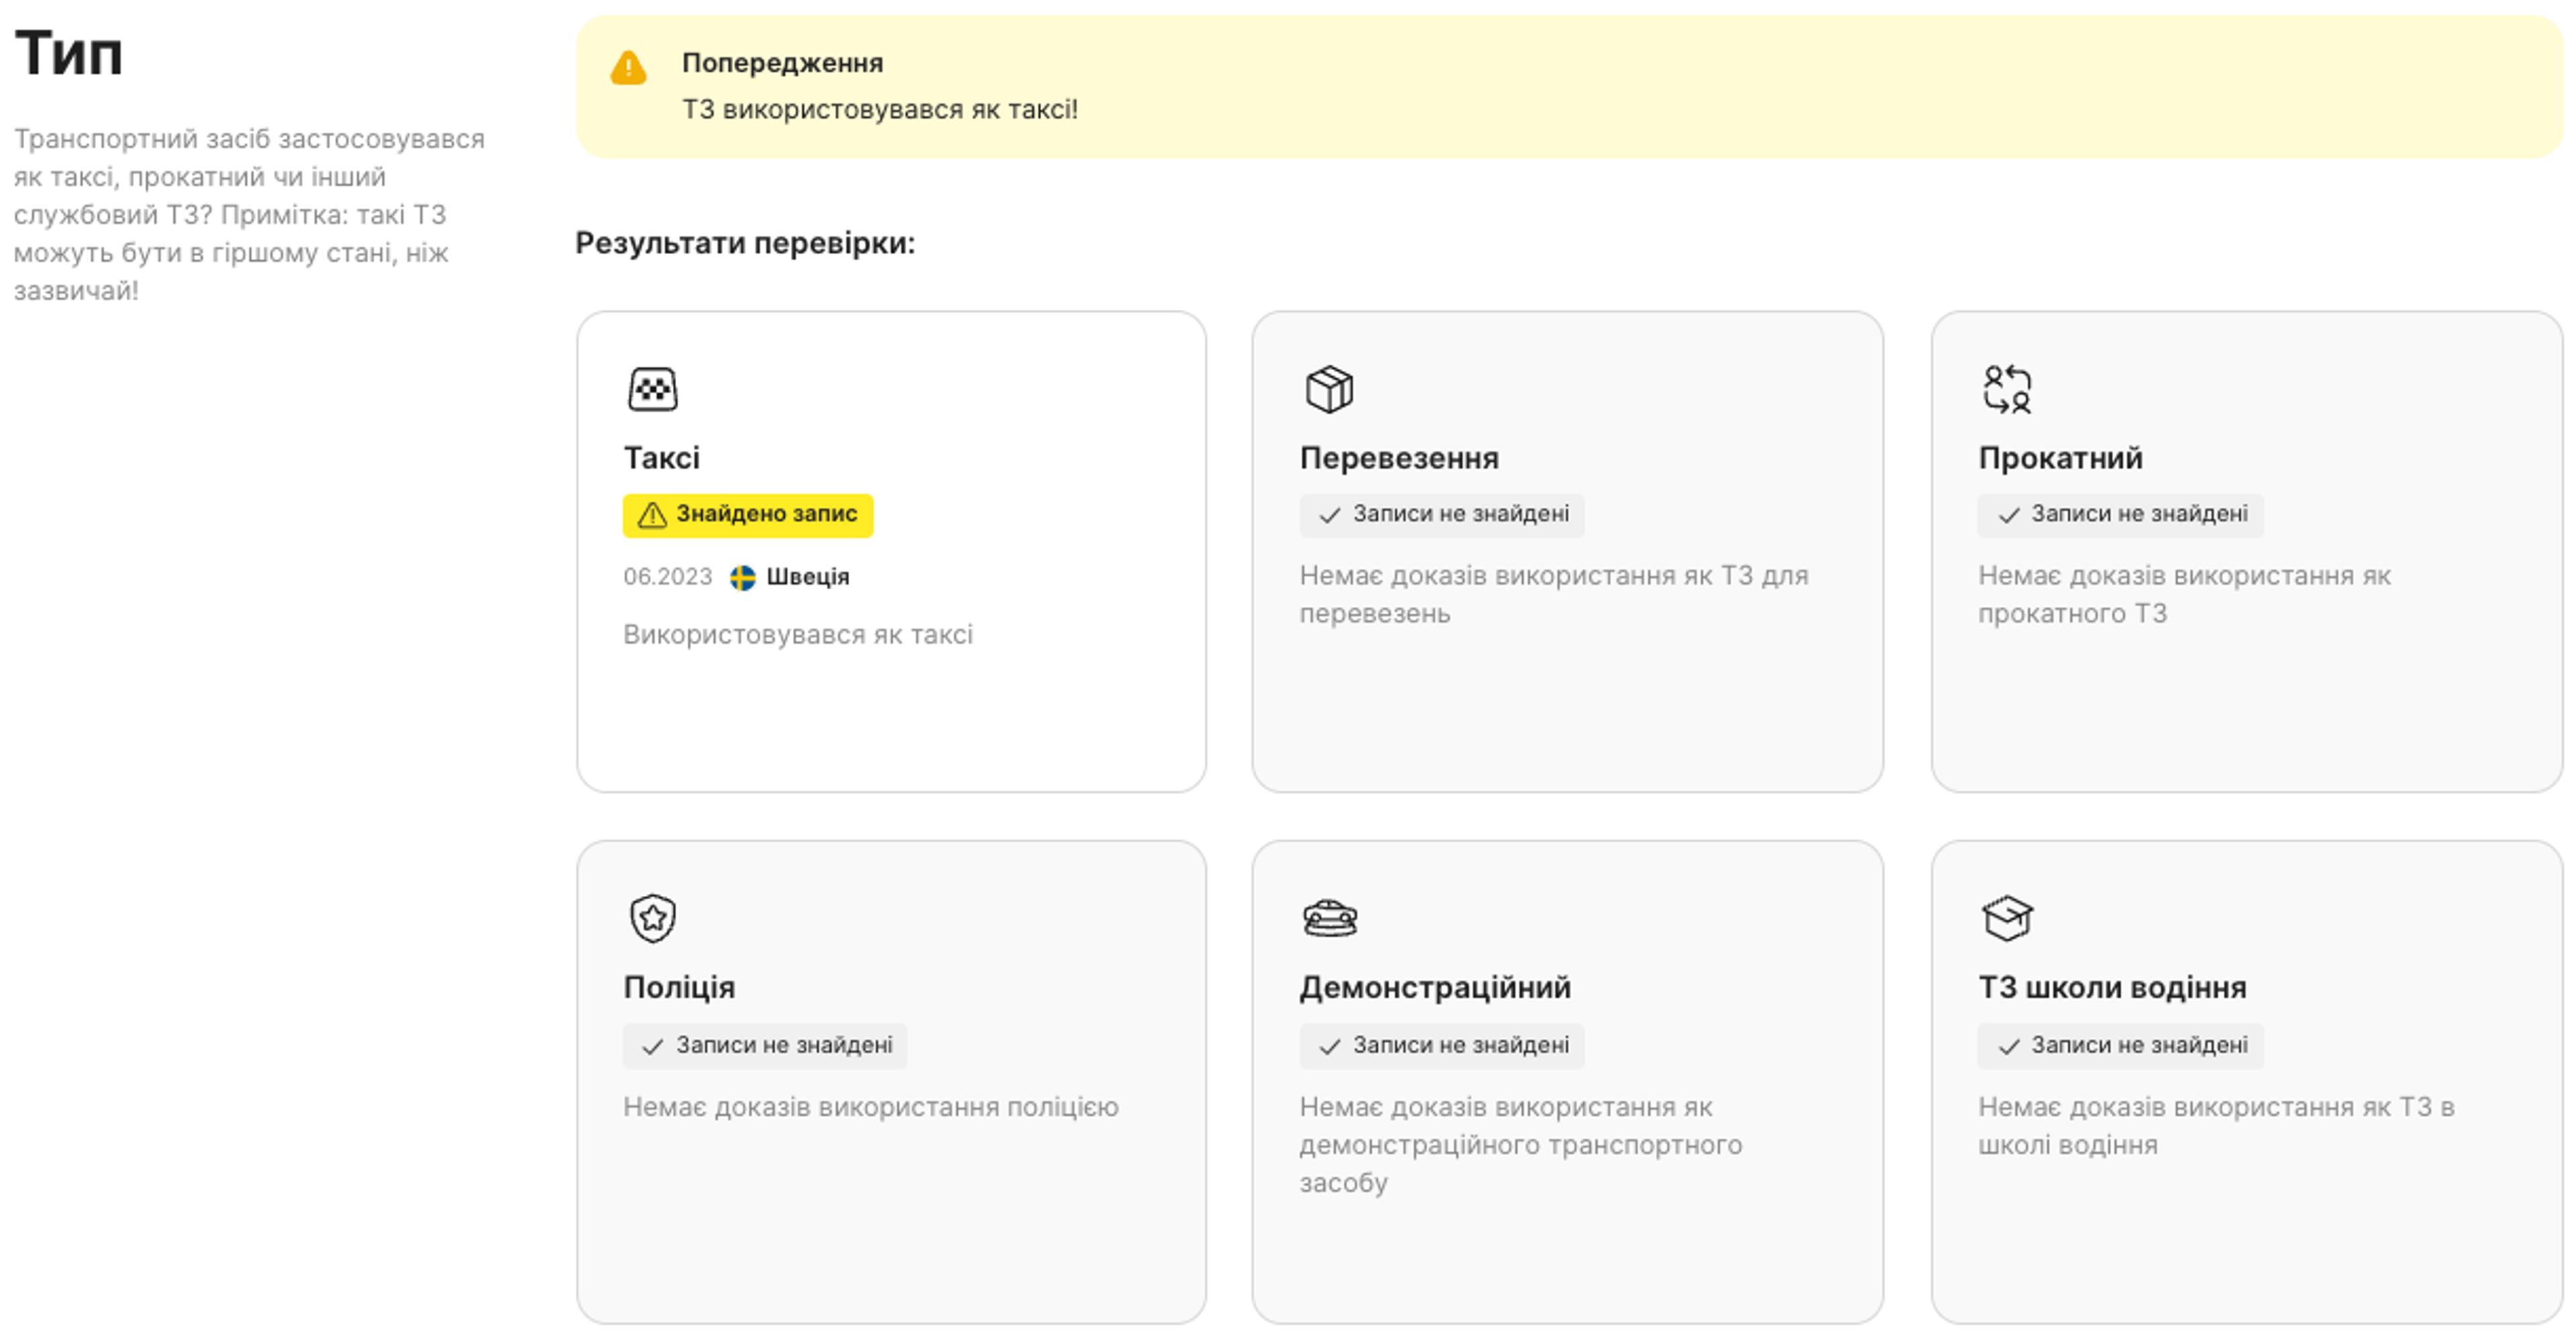This screenshot has height=1335, width=2576.
Task: Click 'Записи не знайдені' badge under Демонстраційний
Action: point(1441,1045)
